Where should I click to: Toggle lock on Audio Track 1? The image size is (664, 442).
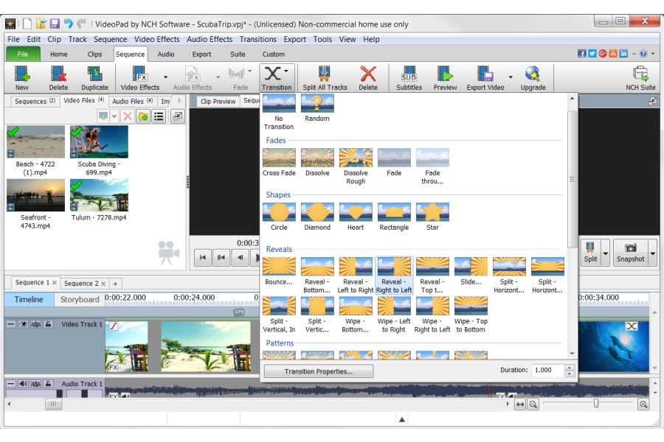coord(49,384)
